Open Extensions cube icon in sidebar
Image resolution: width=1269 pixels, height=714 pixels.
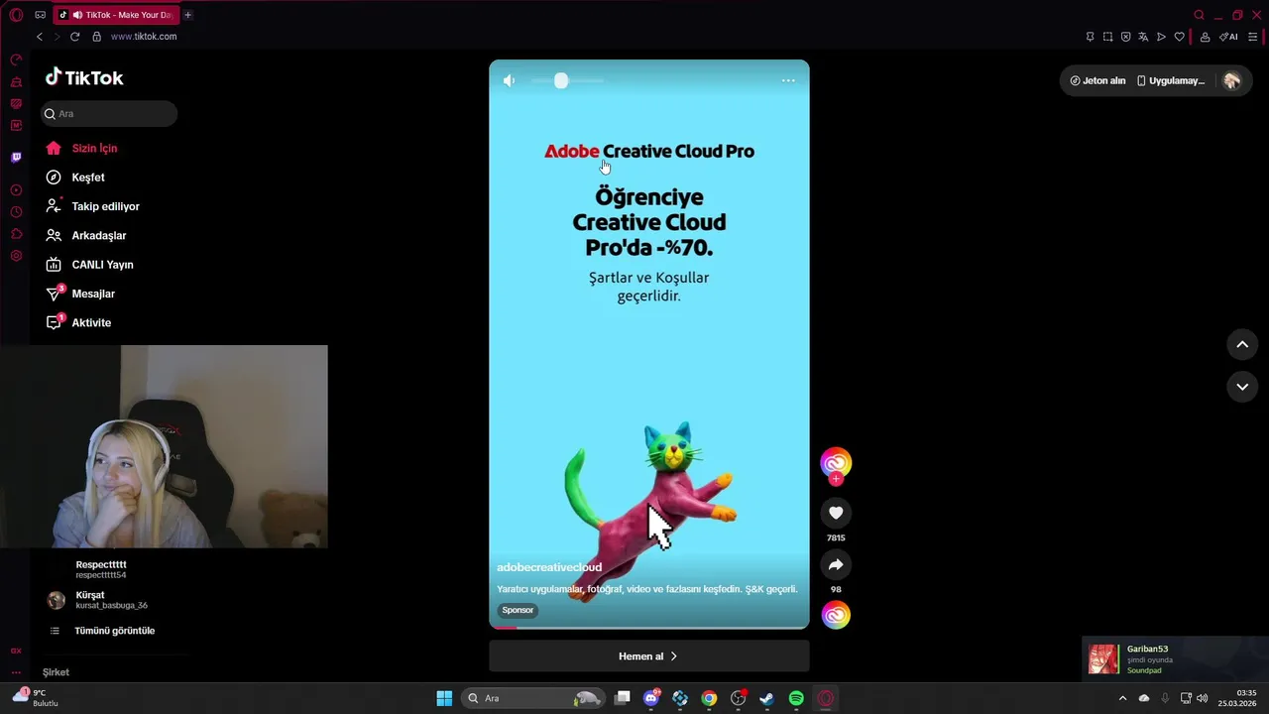16,234
